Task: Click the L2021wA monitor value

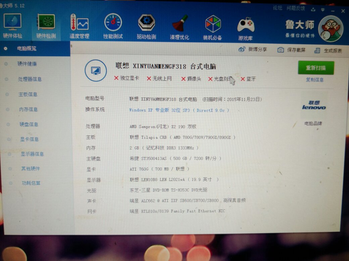Action: click(174, 180)
